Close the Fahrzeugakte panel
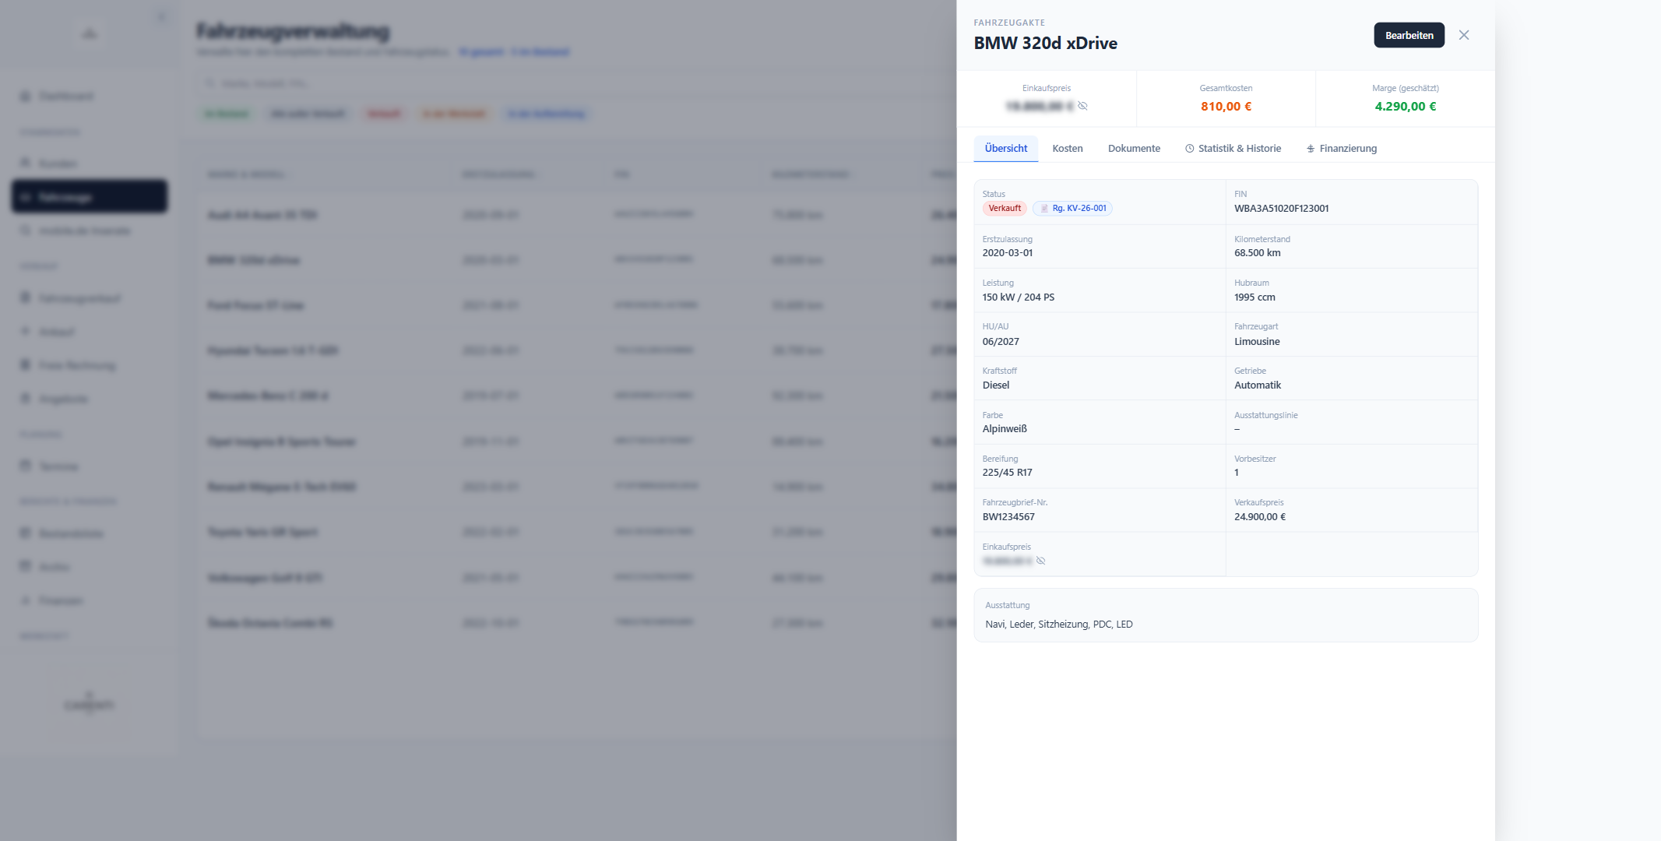Viewport: 1661px width, 841px height. pos(1464,35)
